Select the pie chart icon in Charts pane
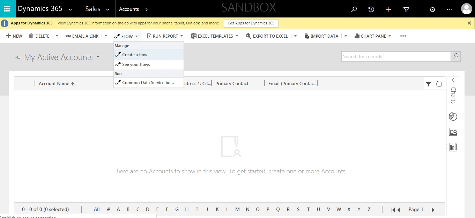Screen dimensions: 475x218 click(x=453, y=116)
